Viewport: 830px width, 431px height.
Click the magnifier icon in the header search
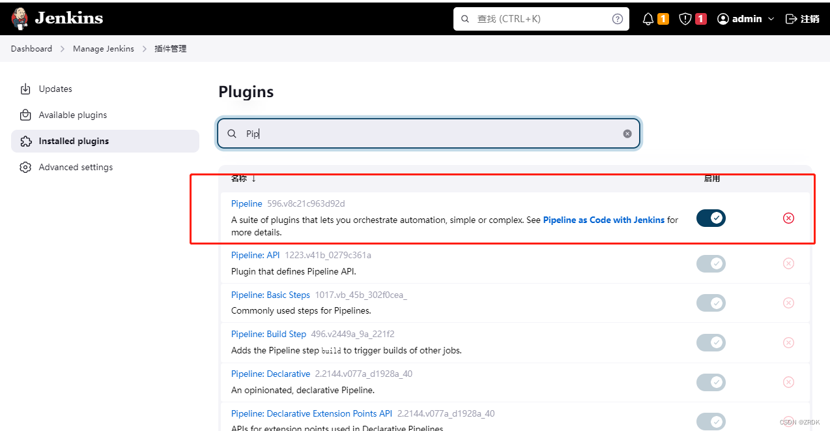pyautogui.click(x=465, y=19)
